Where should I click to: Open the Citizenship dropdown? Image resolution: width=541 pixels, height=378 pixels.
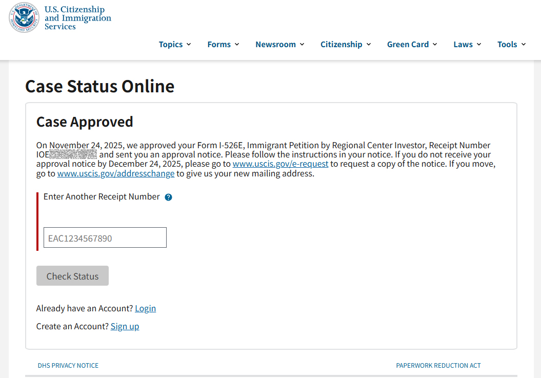[x=346, y=45]
